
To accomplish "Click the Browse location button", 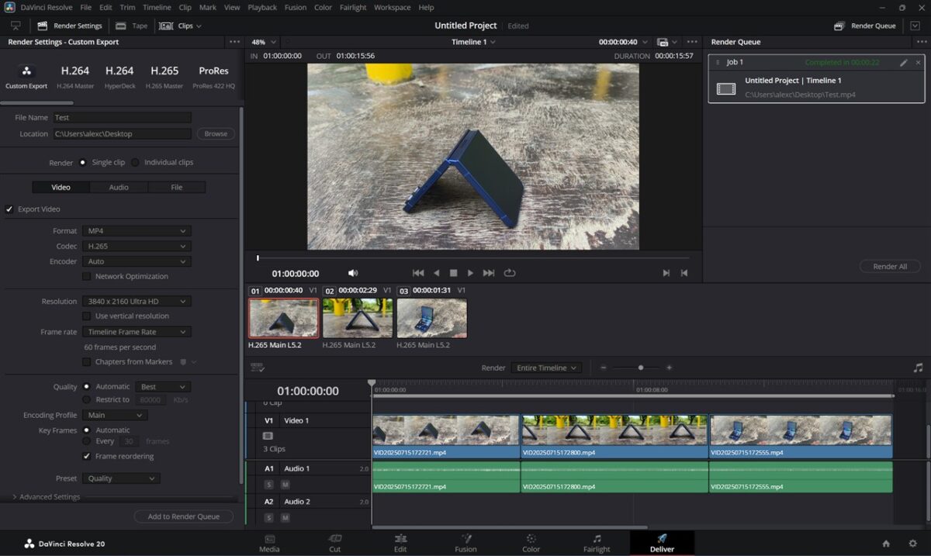I will coord(216,134).
